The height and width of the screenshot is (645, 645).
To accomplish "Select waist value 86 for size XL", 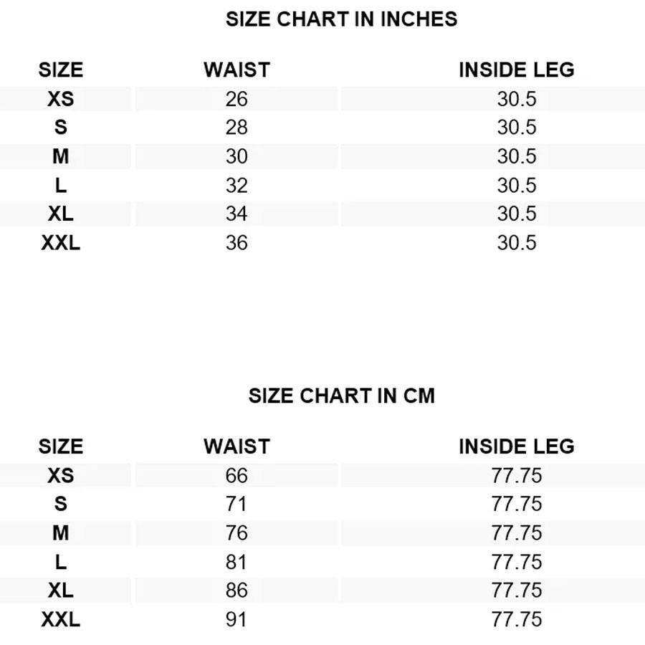I will (236, 591).
